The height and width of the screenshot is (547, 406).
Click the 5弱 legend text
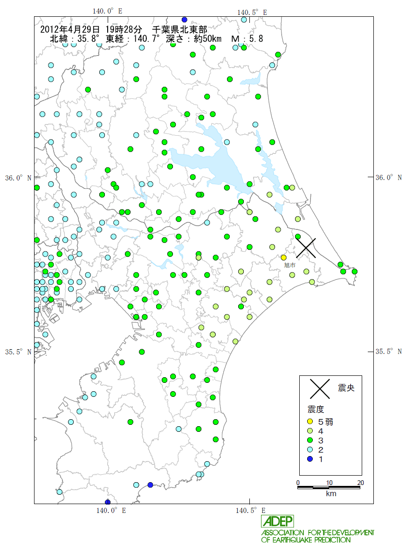click(x=325, y=422)
